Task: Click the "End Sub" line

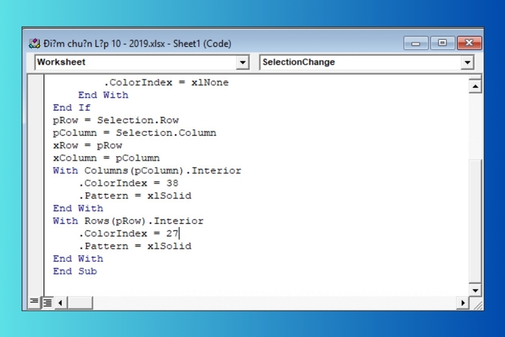Action: point(75,271)
